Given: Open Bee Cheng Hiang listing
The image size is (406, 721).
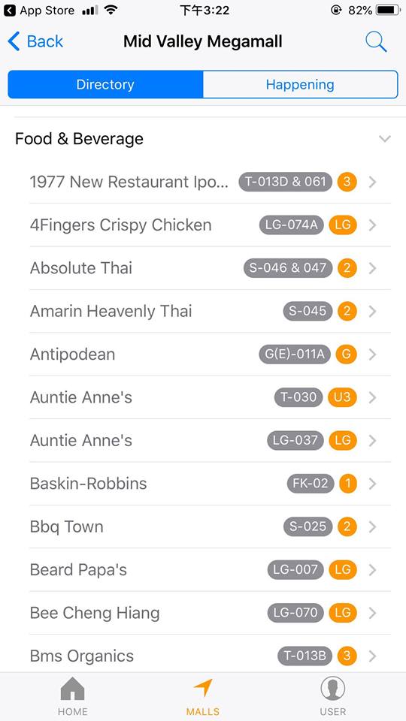Looking at the screenshot, I should click(211, 613).
